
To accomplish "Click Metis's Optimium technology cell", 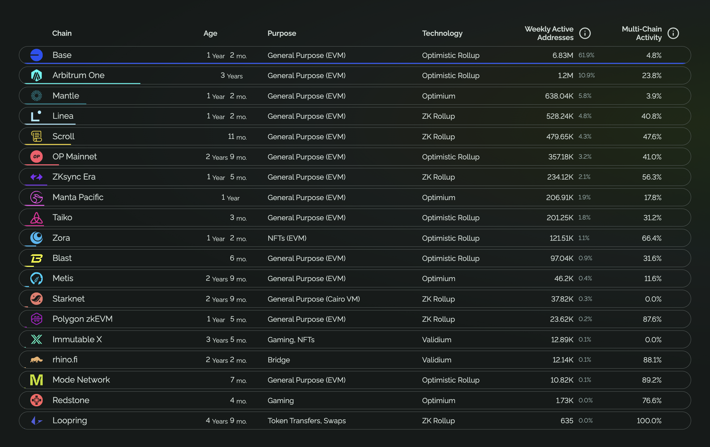I will [x=439, y=278].
